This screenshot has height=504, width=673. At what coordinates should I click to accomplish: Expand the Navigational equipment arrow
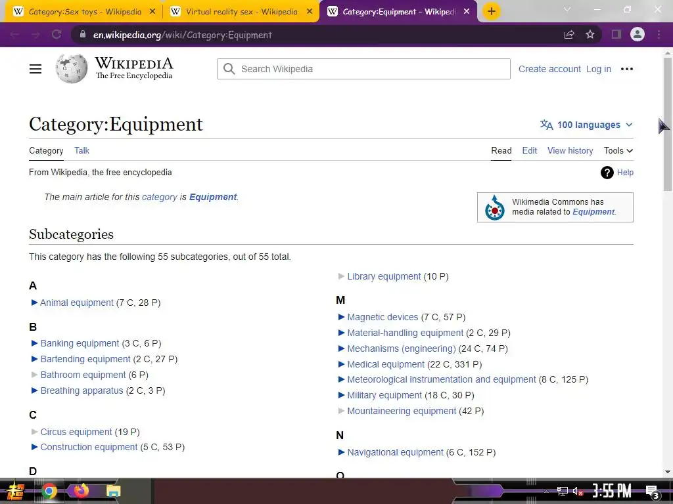[x=341, y=452]
